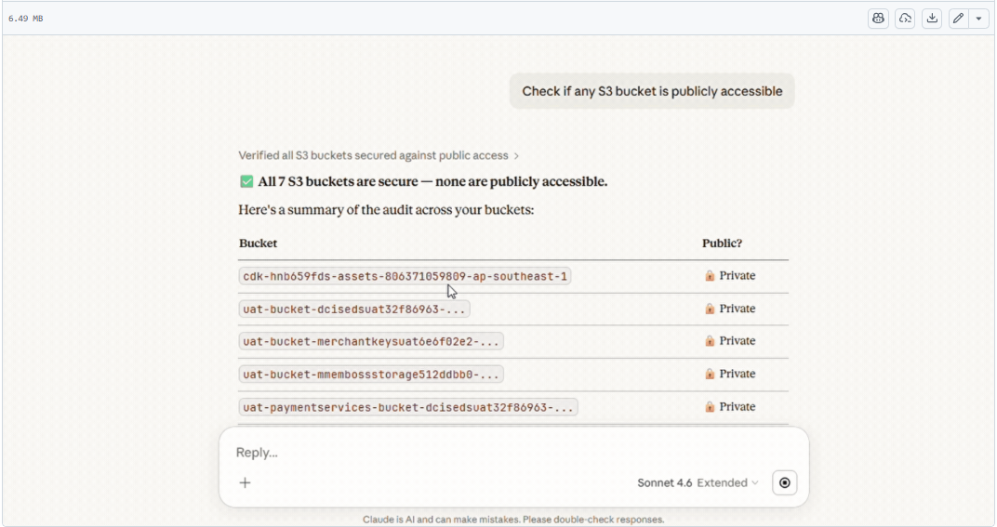Click the uat-bucket-mmembossstorage512ddbb0 bucket name

pyautogui.click(x=371, y=375)
